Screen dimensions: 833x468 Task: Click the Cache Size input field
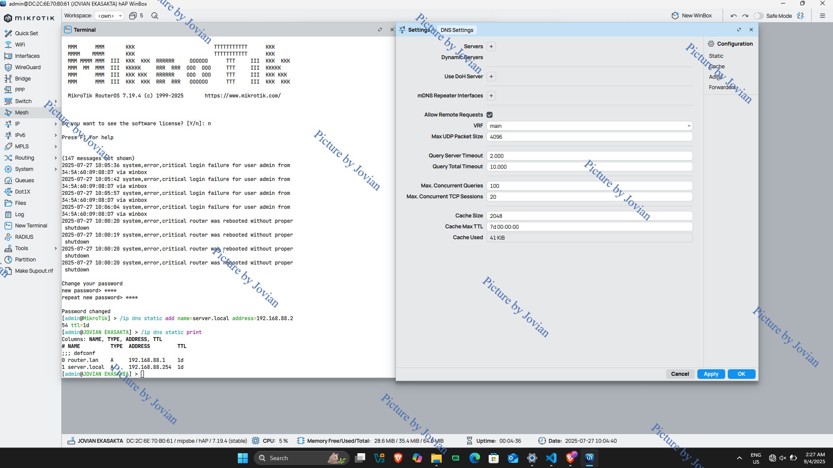tap(589, 216)
